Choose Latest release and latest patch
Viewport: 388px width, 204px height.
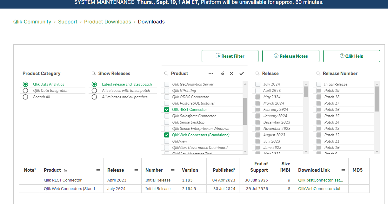tap(94, 84)
